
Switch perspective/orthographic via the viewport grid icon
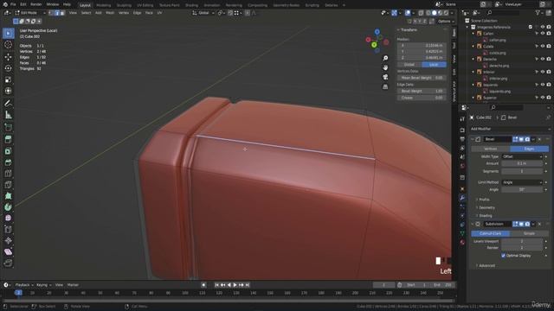tap(385, 86)
